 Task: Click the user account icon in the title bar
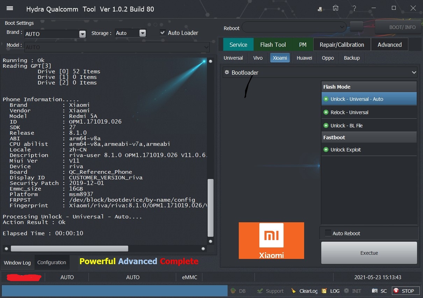(x=320, y=9)
